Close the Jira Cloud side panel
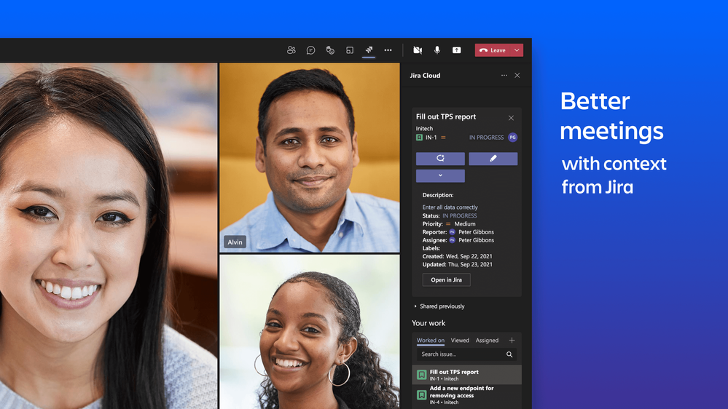The height and width of the screenshot is (409, 728). click(x=517, y=75)
